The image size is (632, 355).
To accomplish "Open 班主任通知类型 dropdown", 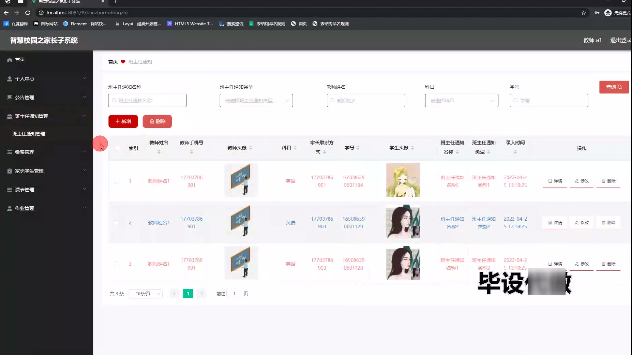I will pyautogui.click(x=256, y=101).
